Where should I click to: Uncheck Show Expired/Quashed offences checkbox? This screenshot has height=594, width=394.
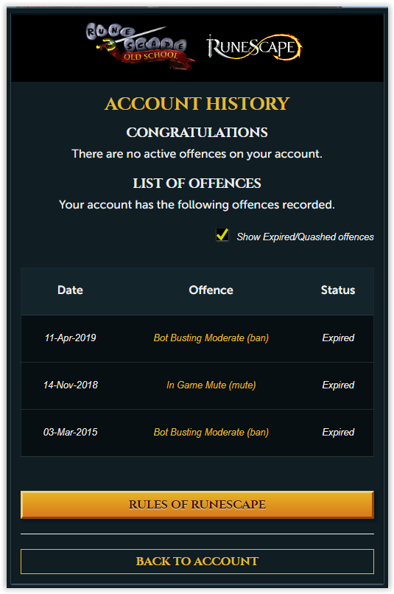coord(222,235)
